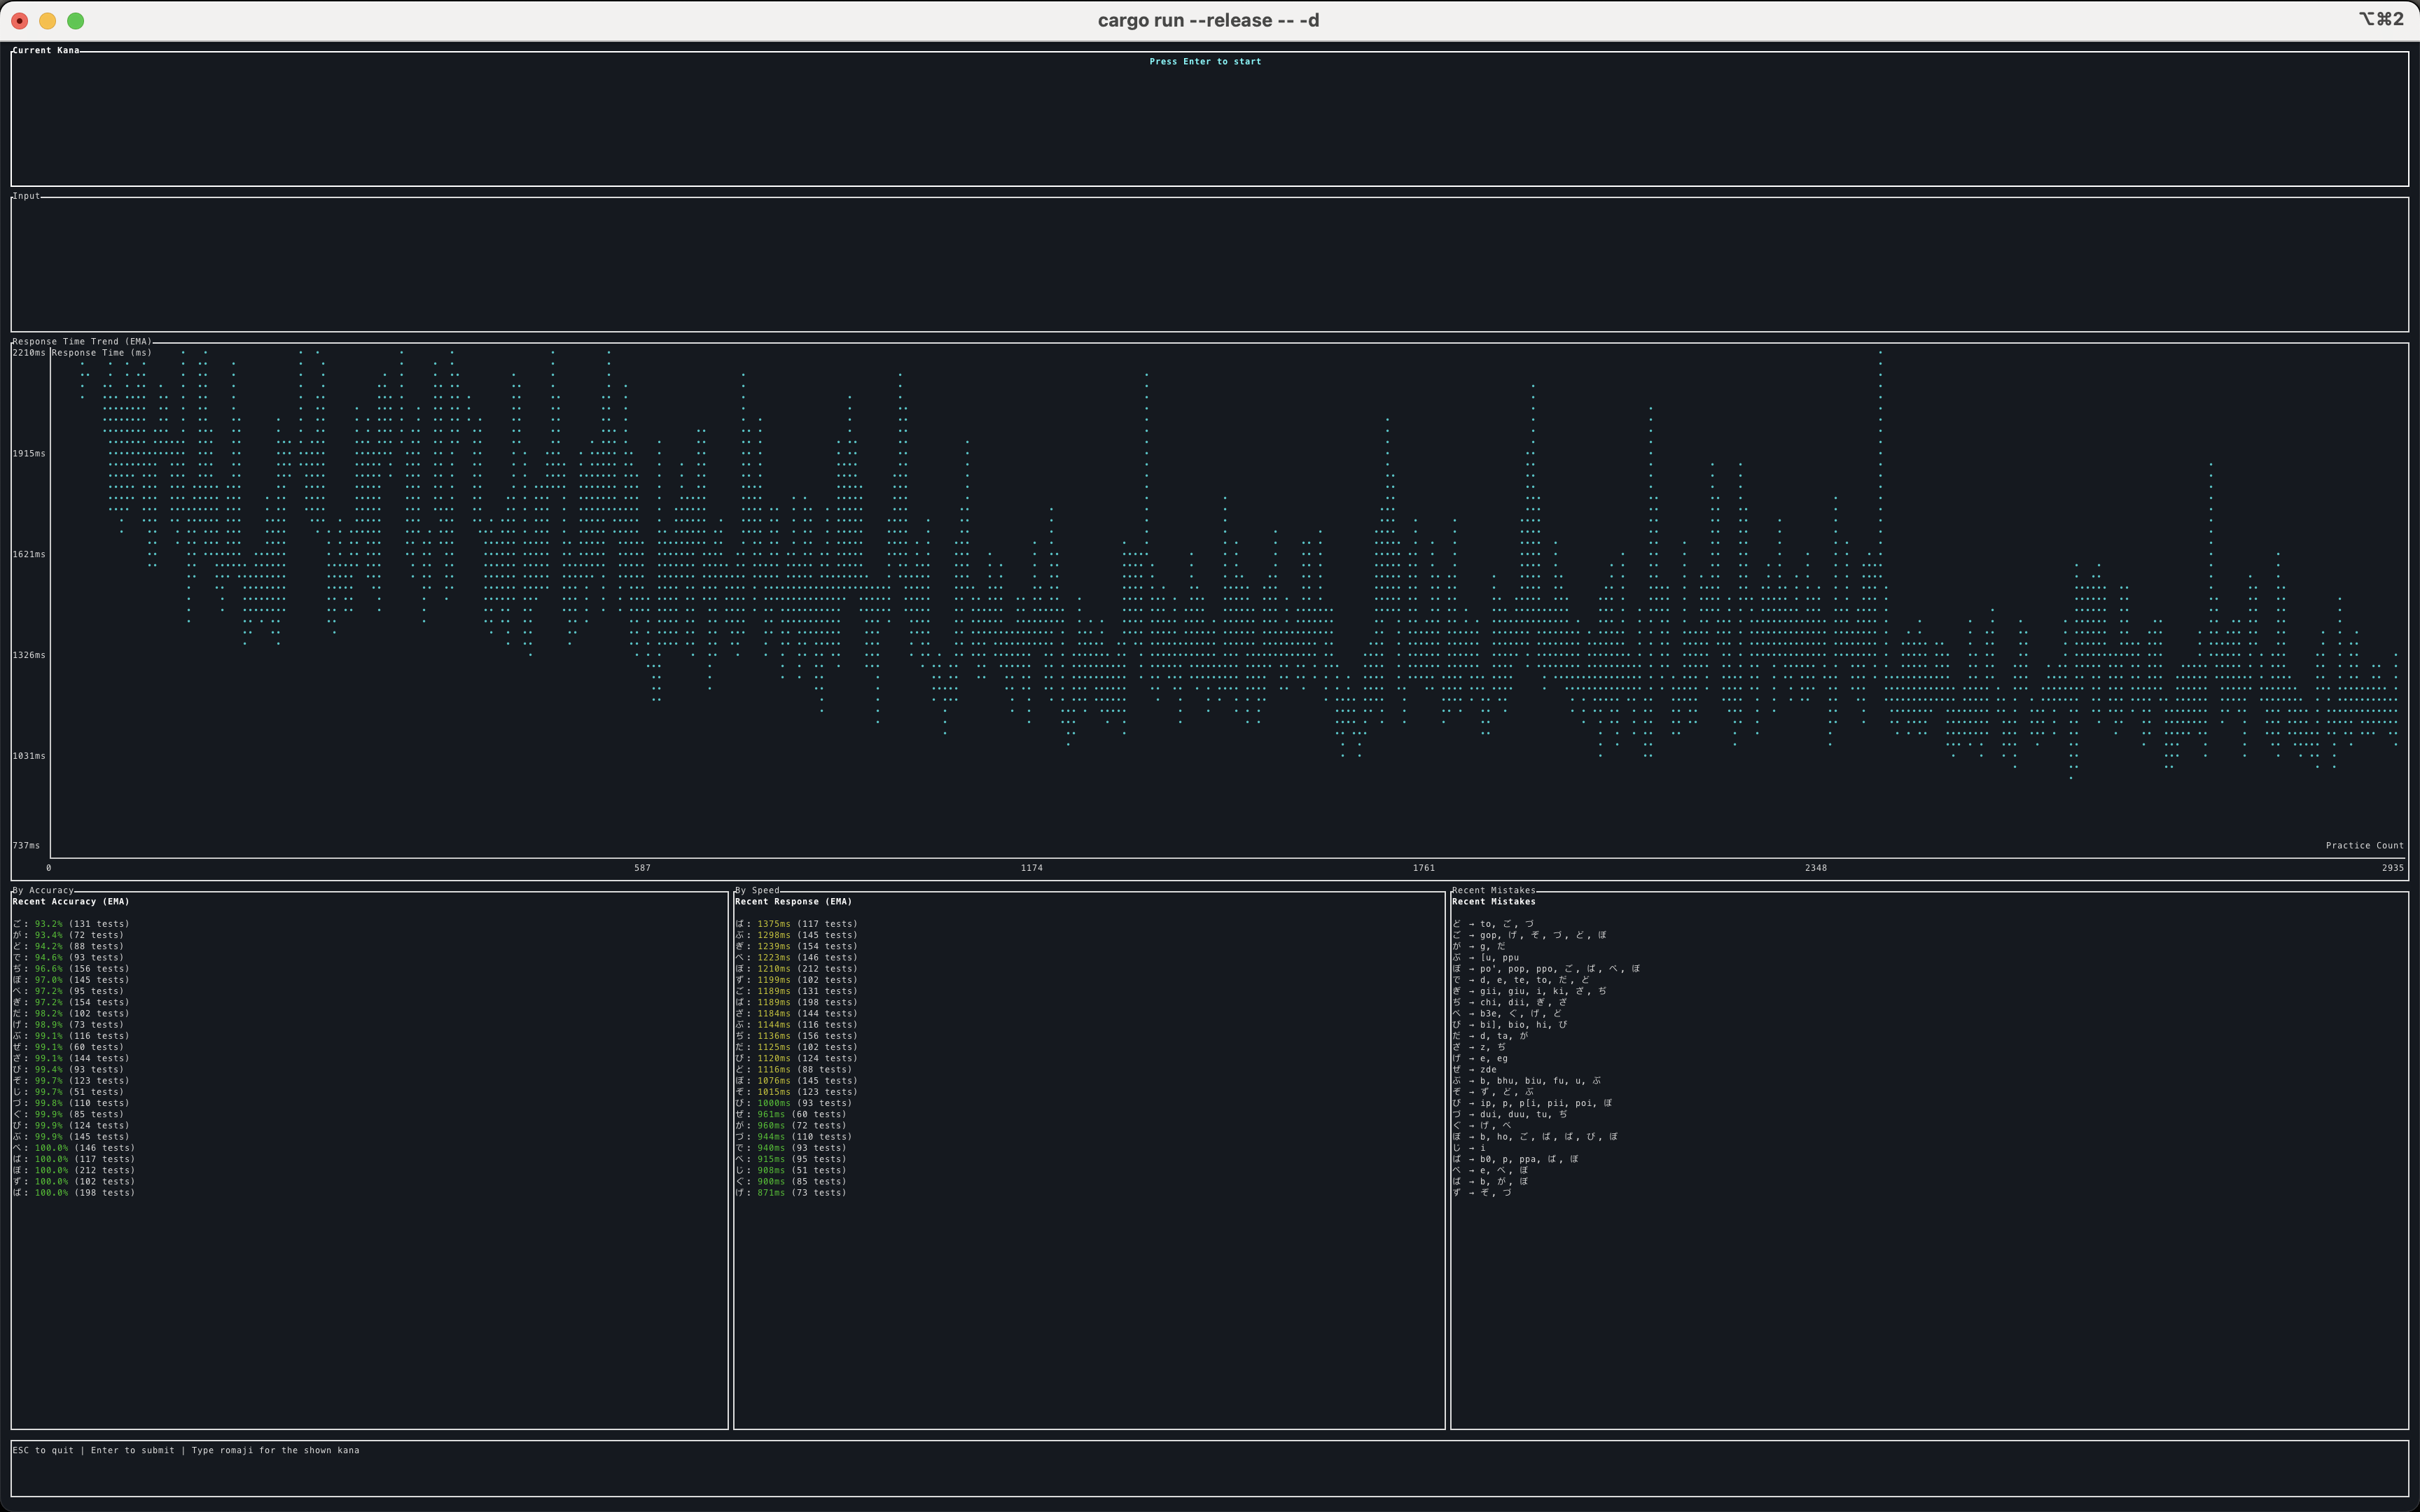The height and width of the screenshot is (1512, 2420).
Task: Click the ⌥⌘2 shortcut indicator in title bar
Action: tap(2381, 19)
